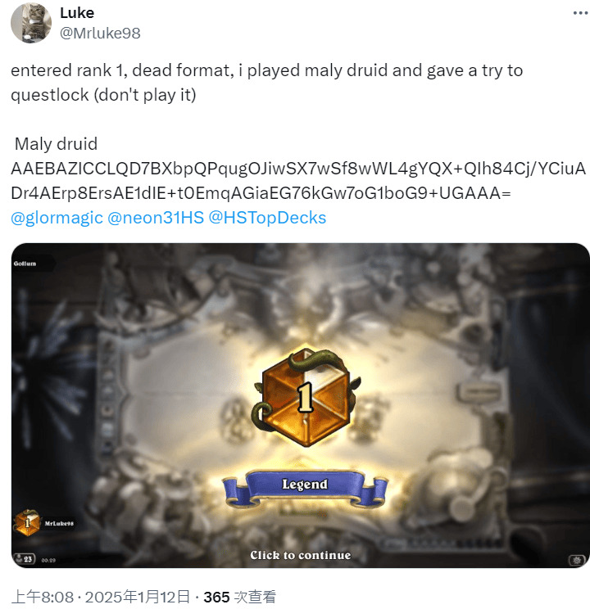Click the Gollum opponent name label
This screenshot has width=590, height=609.
pyautogui.click(x=25, y=264)
